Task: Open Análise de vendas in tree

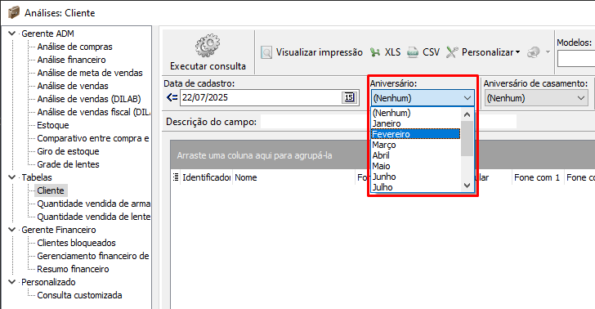Action: coord(73,86)
